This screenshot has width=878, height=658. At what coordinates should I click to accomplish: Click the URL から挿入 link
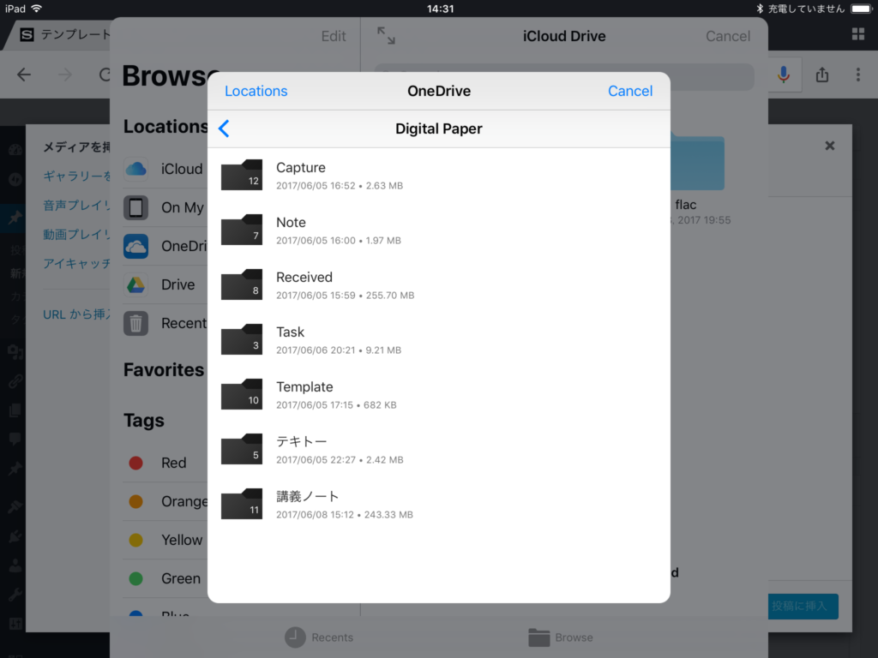coord(76,314)
